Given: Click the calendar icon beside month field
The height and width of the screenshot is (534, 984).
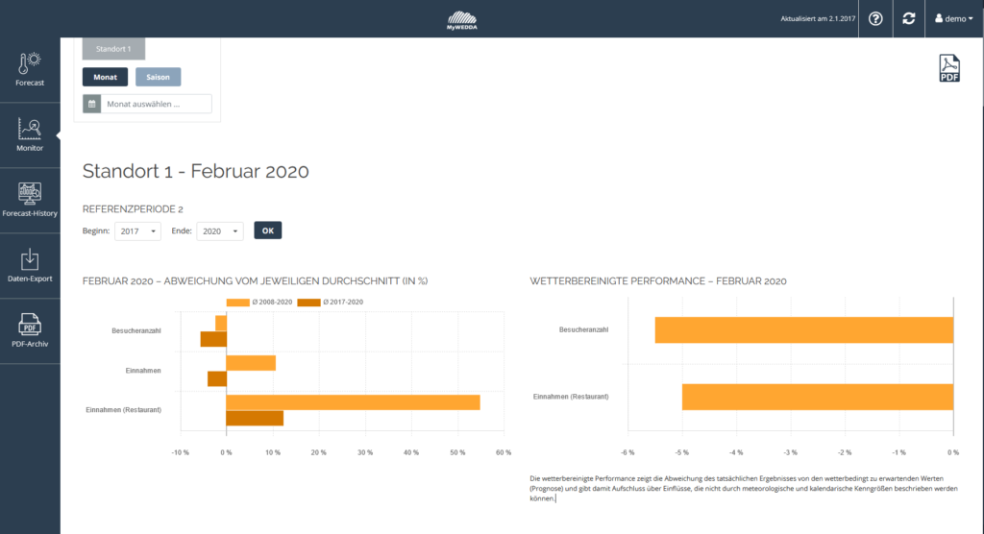Looking at the screenshot, I should coord(92,104).
